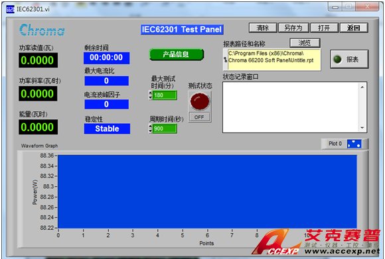
Task: Click the 清除 (clear) button
Action: [263, 28]
